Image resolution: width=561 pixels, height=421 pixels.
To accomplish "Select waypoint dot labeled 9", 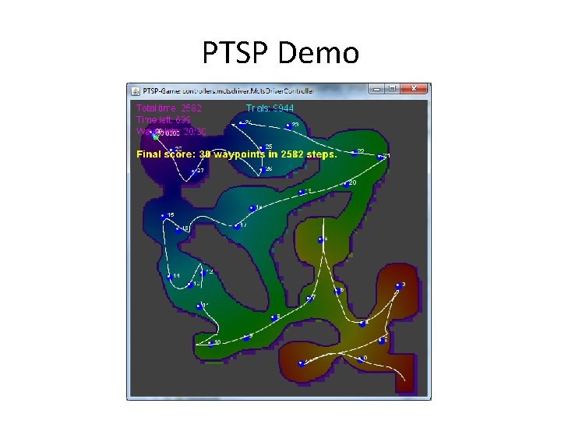I will click(246, 338).
